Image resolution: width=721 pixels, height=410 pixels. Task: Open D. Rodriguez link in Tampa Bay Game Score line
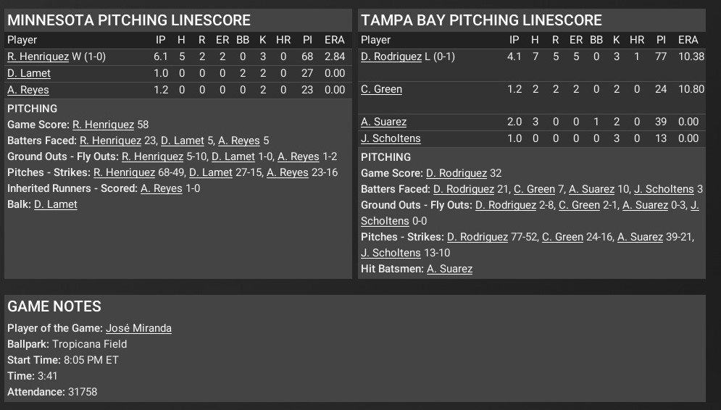click(457, 173)
